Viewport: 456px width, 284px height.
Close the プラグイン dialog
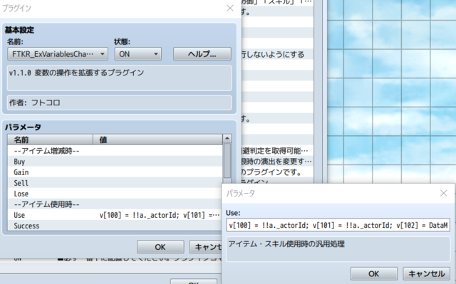(230, 8)
